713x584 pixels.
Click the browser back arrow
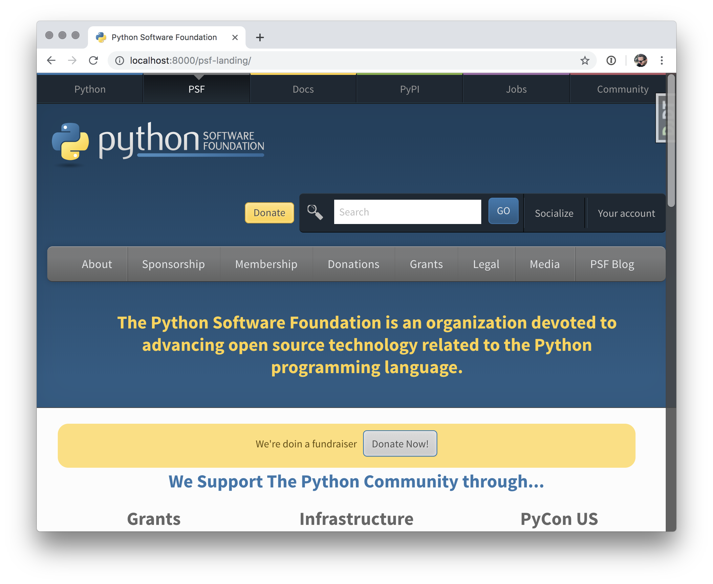tap(51, 60)
